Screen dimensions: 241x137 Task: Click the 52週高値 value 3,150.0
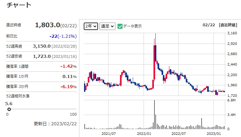point(42,46)
